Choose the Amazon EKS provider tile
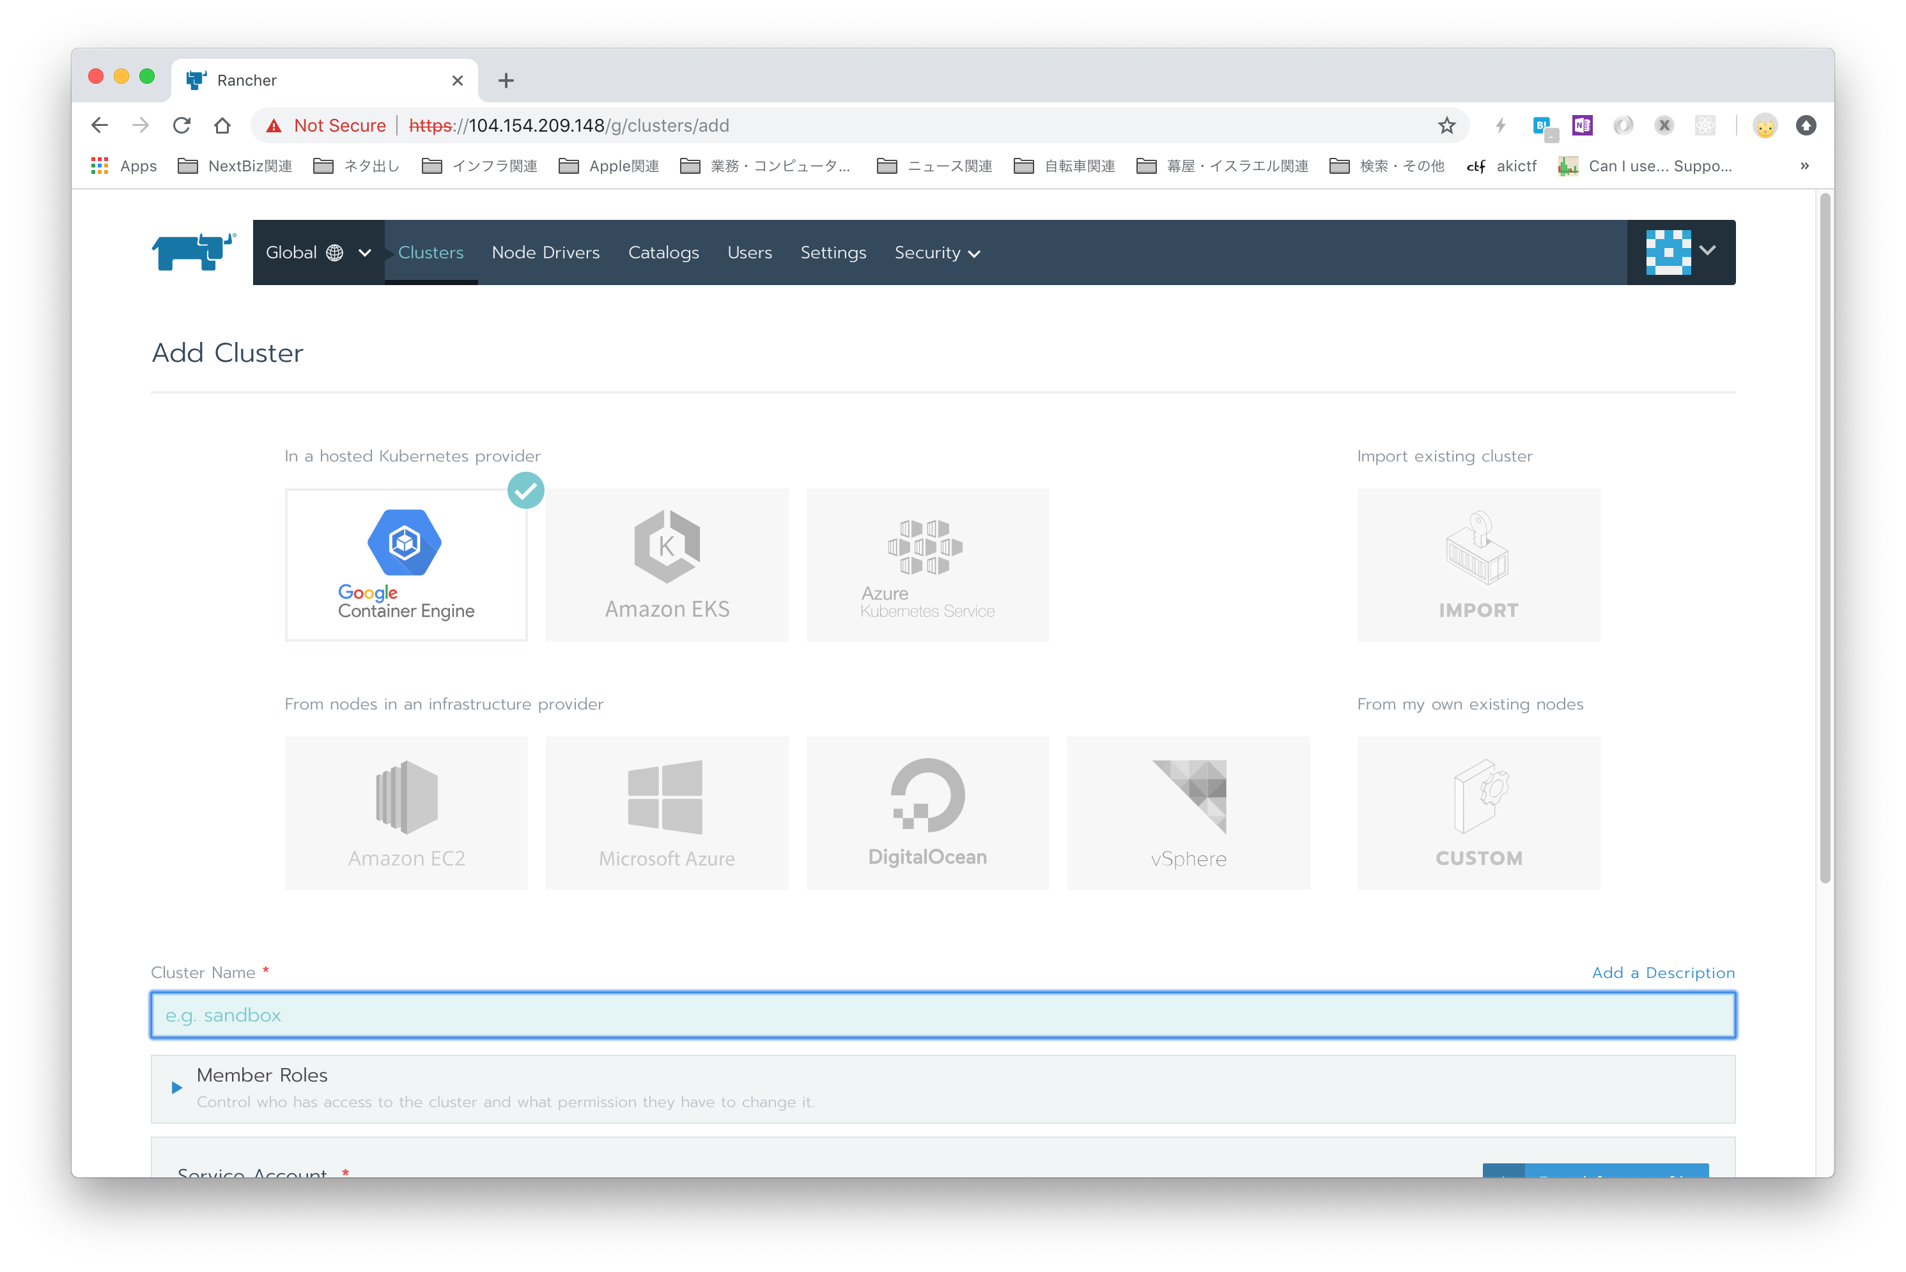 (x=667, y=564)
